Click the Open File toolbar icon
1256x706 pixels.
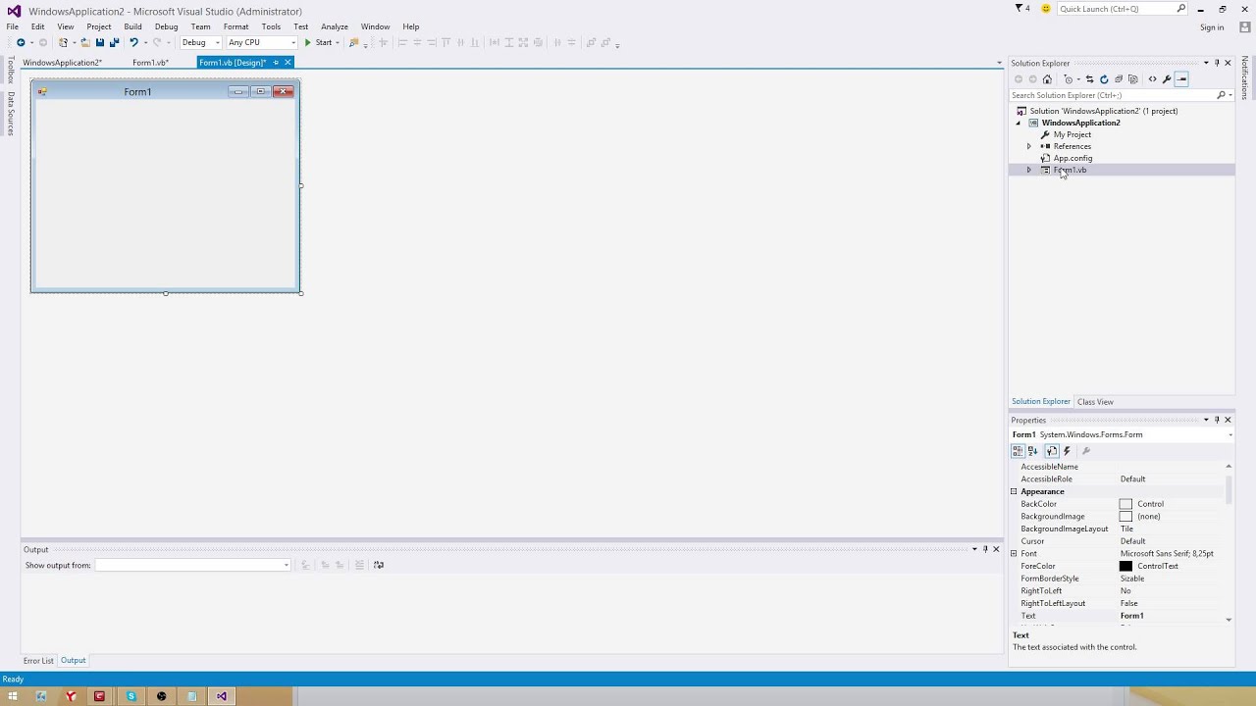85,42
